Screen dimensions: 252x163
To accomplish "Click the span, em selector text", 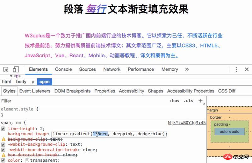I will pyautogui.click(x=11, y=123).
